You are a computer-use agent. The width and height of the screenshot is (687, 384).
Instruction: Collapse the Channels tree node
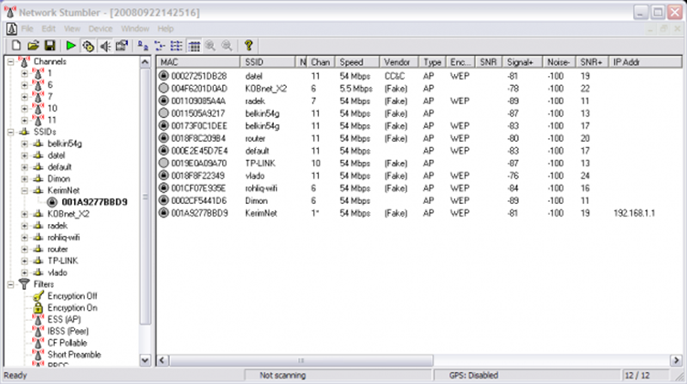(11, 62)
